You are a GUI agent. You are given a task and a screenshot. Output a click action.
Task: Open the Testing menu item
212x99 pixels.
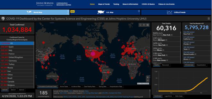(116, 4)
